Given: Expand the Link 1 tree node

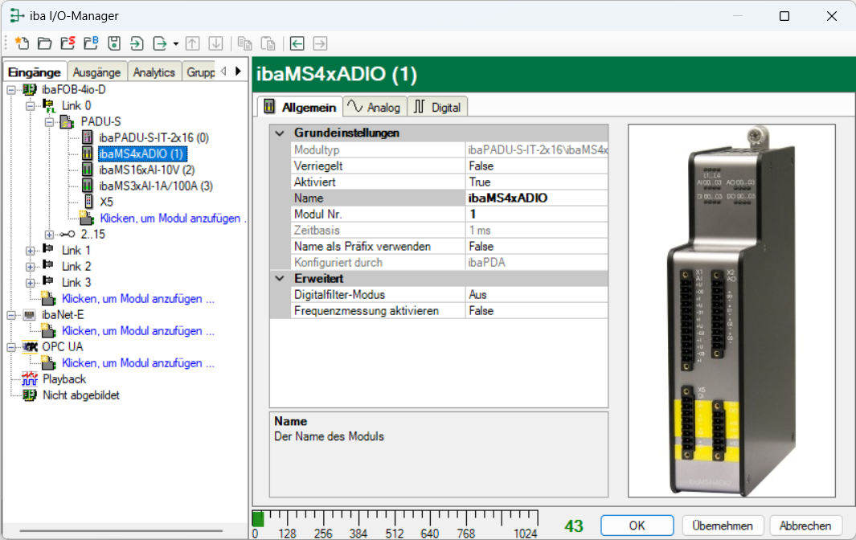Looking at the screenshot, I should pyautogui.click(x=31, y=251).
